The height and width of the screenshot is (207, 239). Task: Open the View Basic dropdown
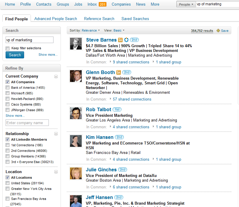pyautogui.click(x=119, y=30)
